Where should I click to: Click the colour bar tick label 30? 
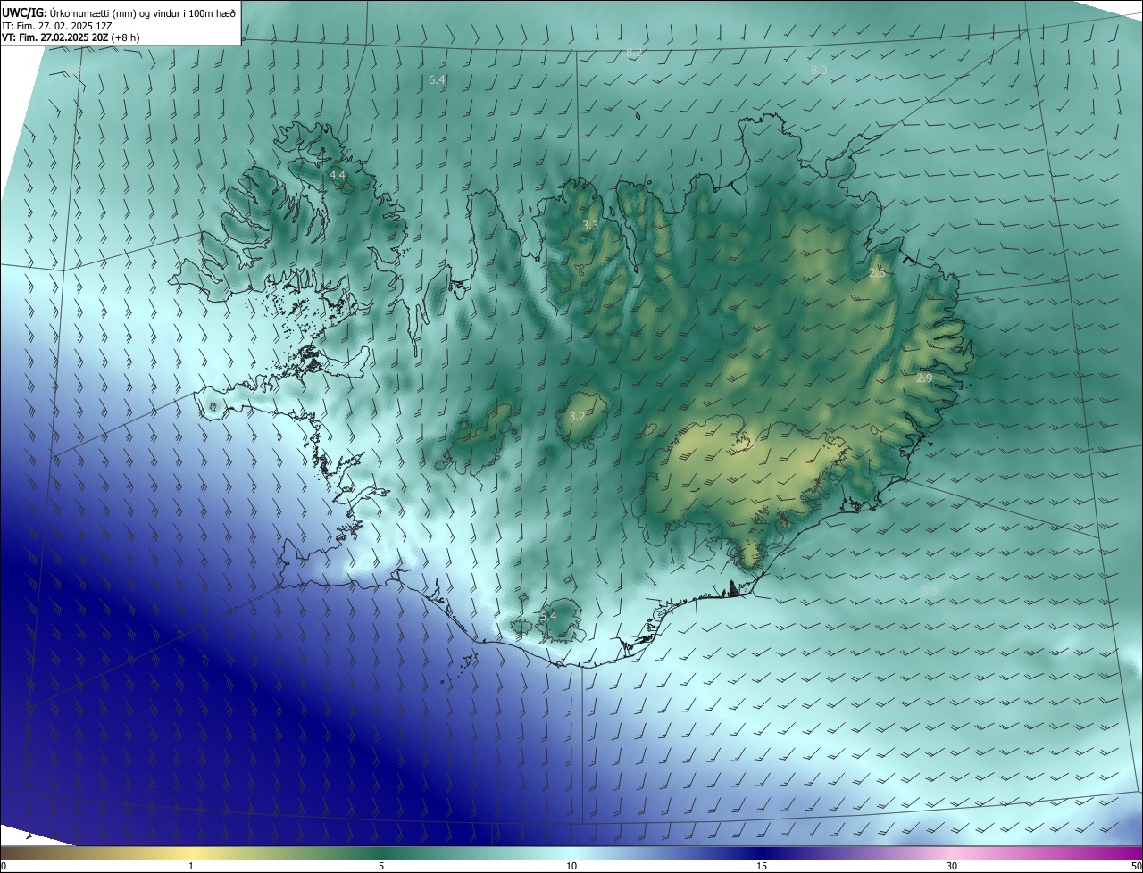(952, 866)
